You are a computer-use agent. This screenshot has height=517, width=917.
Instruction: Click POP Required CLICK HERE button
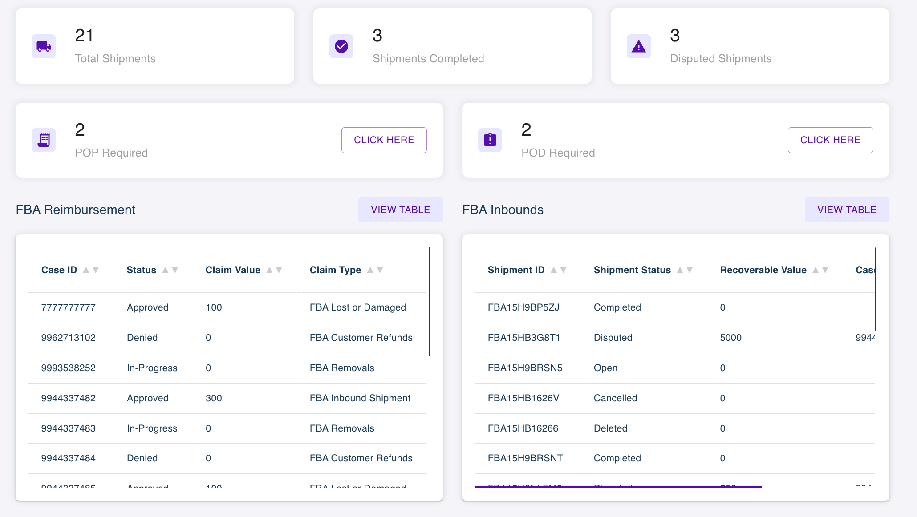pyautogui.click(x=384, y=140)
